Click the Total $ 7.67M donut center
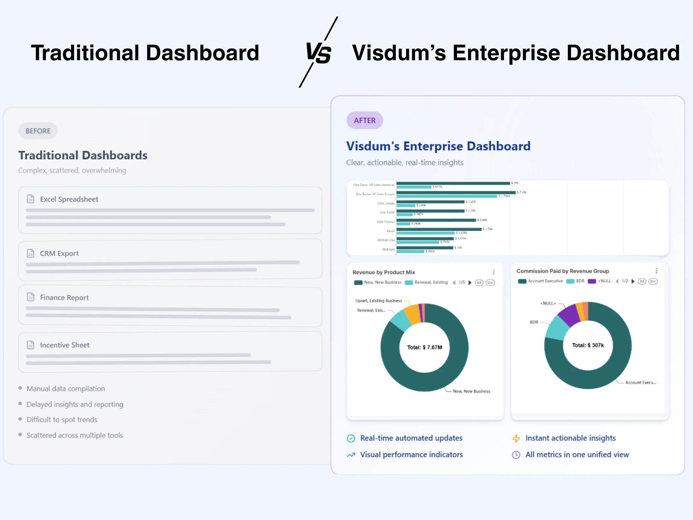The image size is (693, 520). point(425,347)
